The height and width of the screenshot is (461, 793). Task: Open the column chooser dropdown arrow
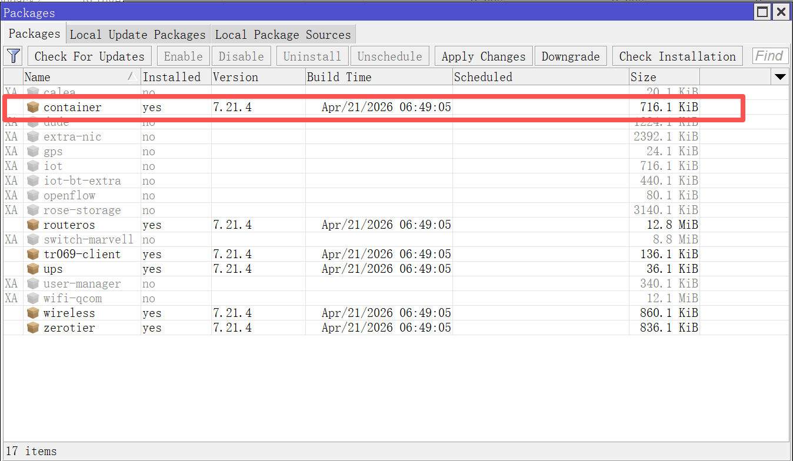point(781,77)
